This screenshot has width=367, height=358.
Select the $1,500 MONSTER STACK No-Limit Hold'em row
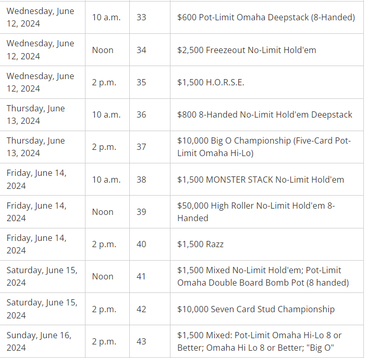coord(260,180)
